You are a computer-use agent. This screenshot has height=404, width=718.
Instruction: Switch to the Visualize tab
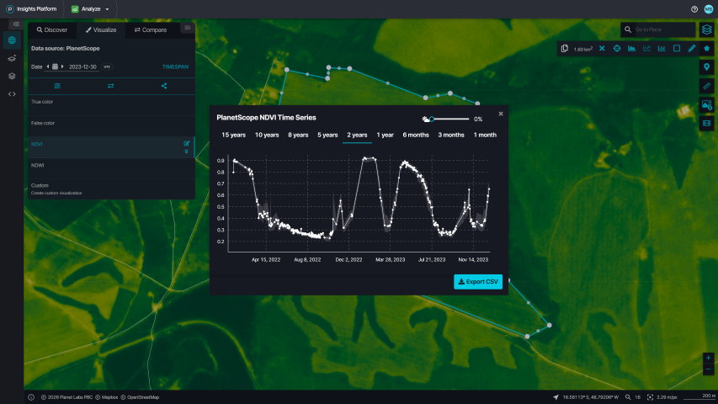pos(101,29)
